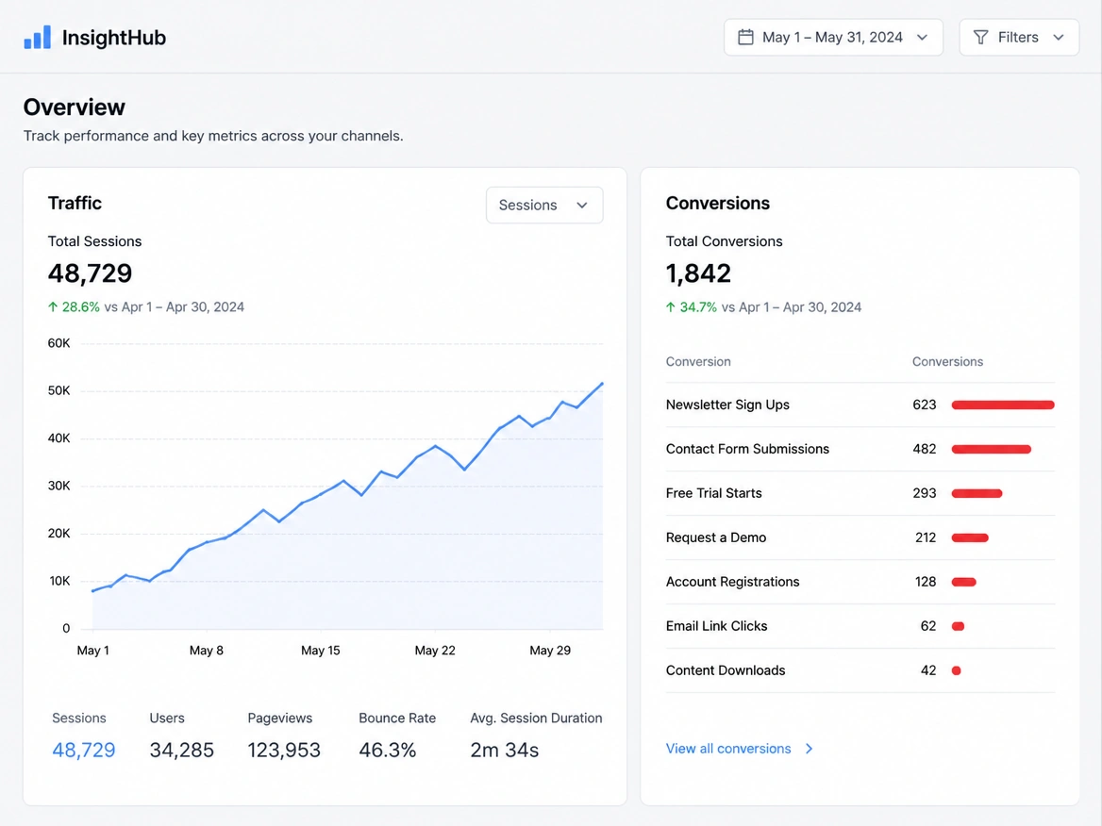Click the 293 conversions value
Image resolution: width=1102 pixels, height=826 pixels.
[x=925, y=493]
